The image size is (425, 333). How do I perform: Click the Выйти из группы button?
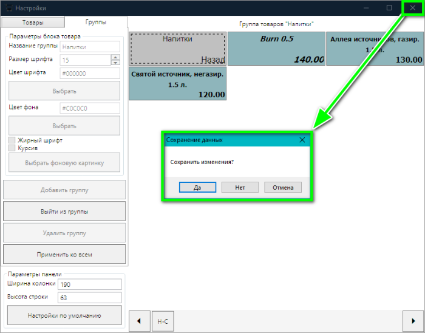(x=64, y=211)
